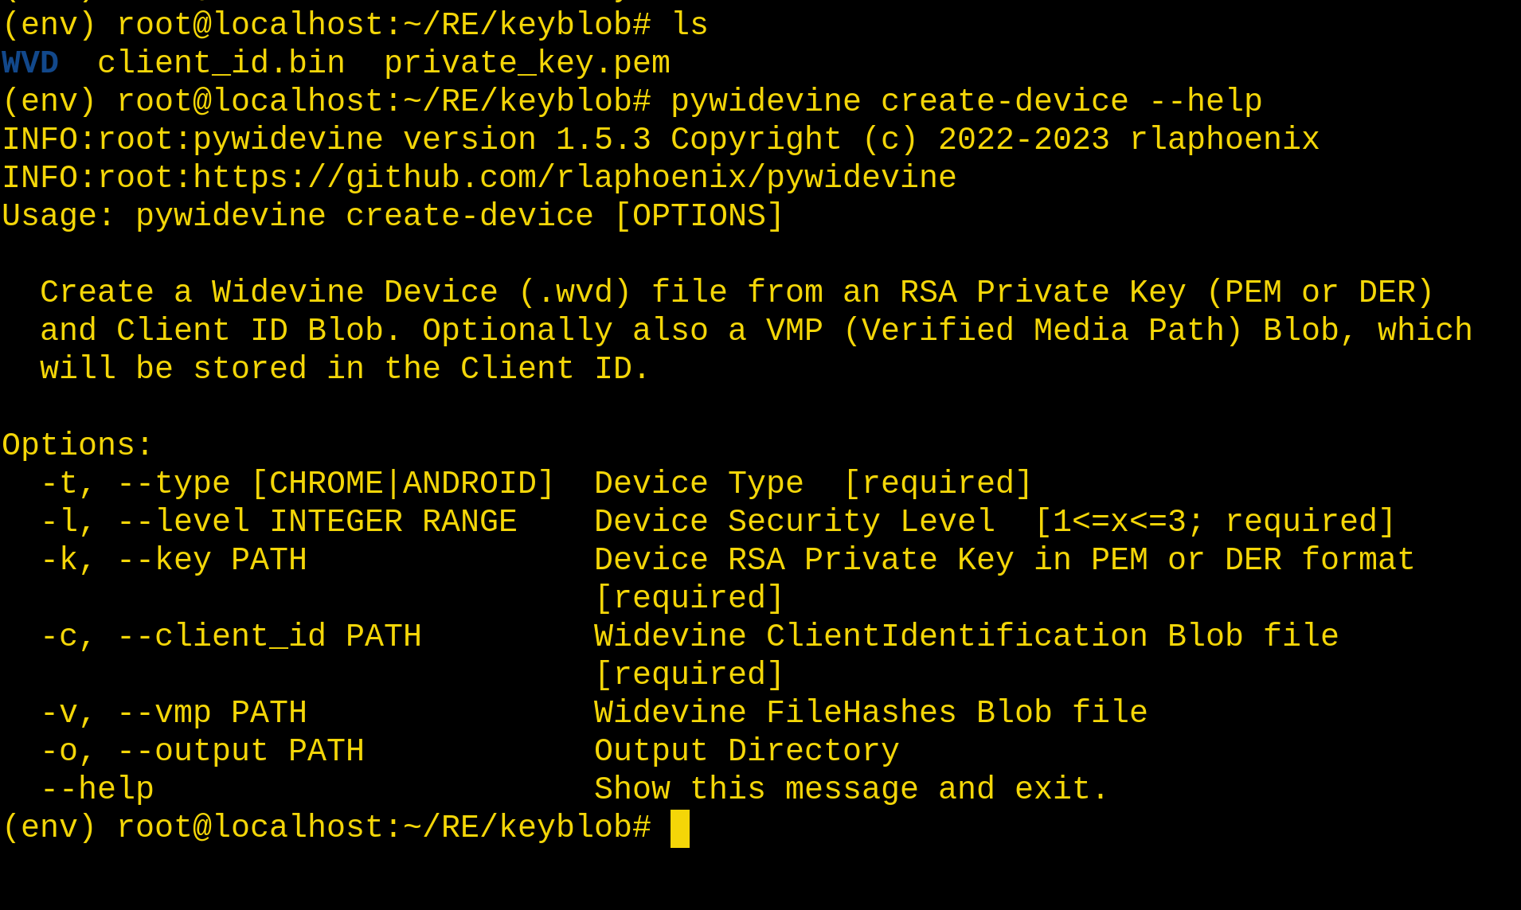Click the --client_id PATH option
Screen dimensions: 1521x910
coord(269,637)
